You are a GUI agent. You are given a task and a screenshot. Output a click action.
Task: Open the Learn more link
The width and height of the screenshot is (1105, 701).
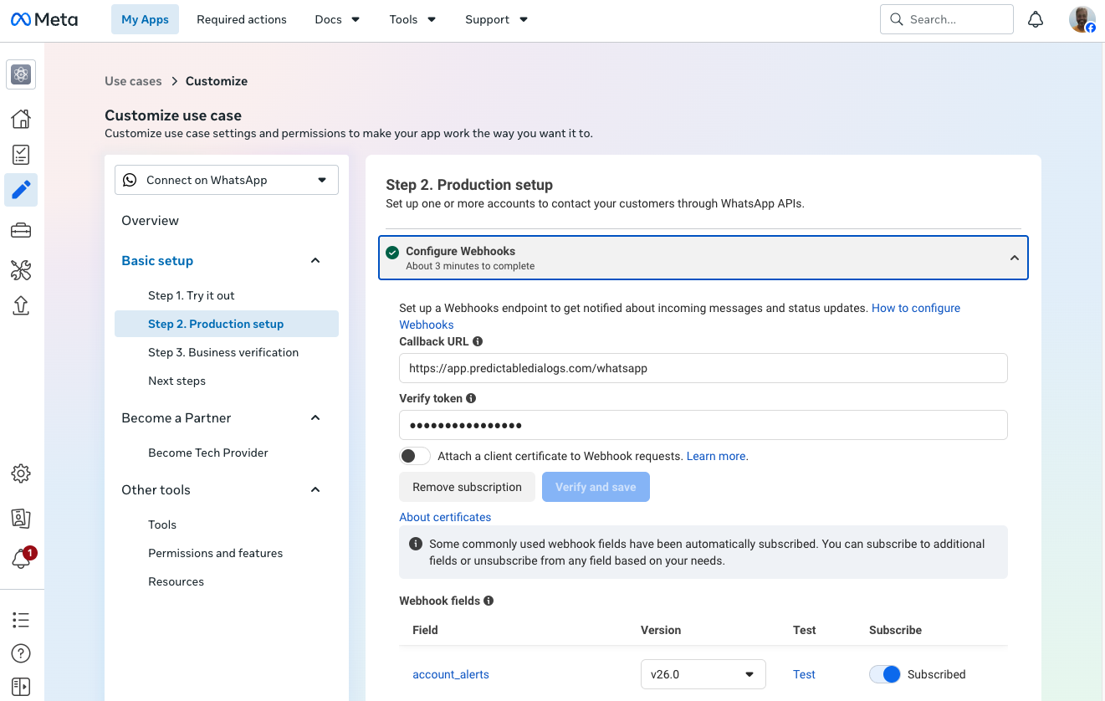[718, 456]
